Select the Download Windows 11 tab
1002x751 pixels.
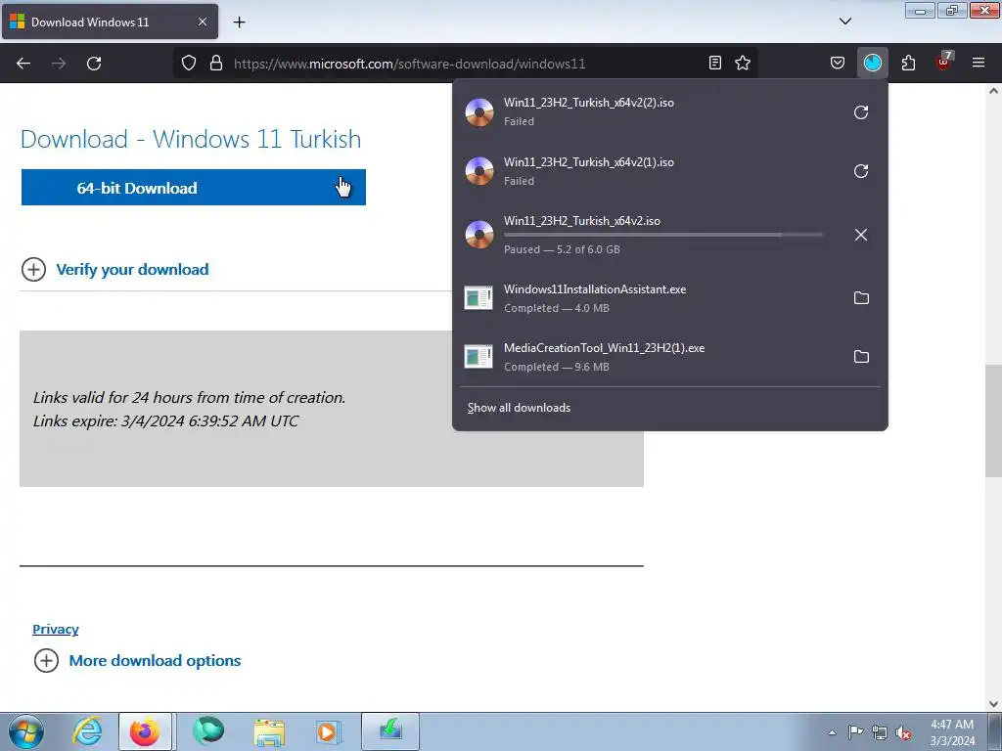[x=110, y=22]
